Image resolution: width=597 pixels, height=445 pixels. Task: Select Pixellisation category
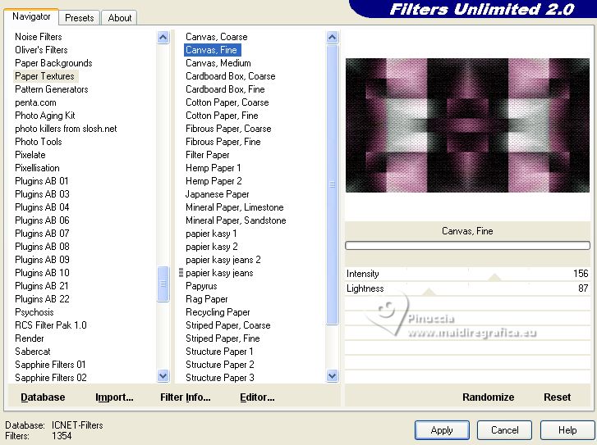[x=37, y=168]
